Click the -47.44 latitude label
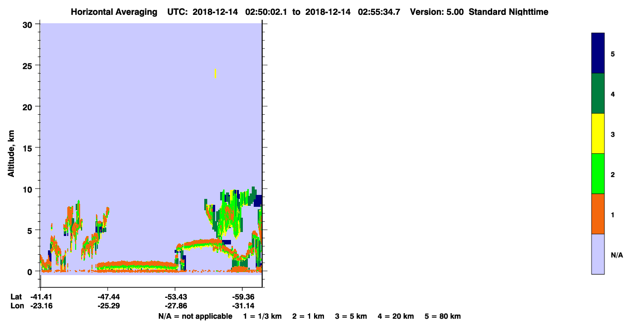Screen dimensions: 643x330 tap(108, 297)
